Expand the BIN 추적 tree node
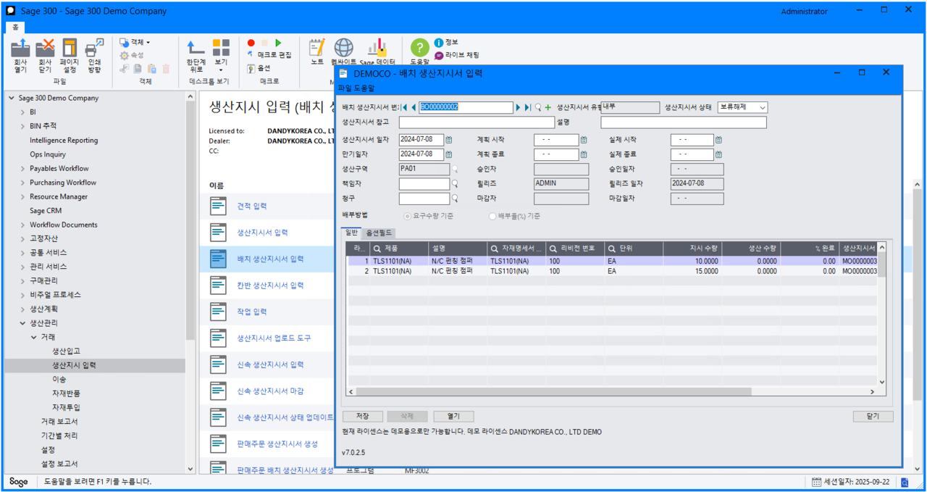This screenshot has height=492, width=927. pyautogui.click(x=22, y=126)
